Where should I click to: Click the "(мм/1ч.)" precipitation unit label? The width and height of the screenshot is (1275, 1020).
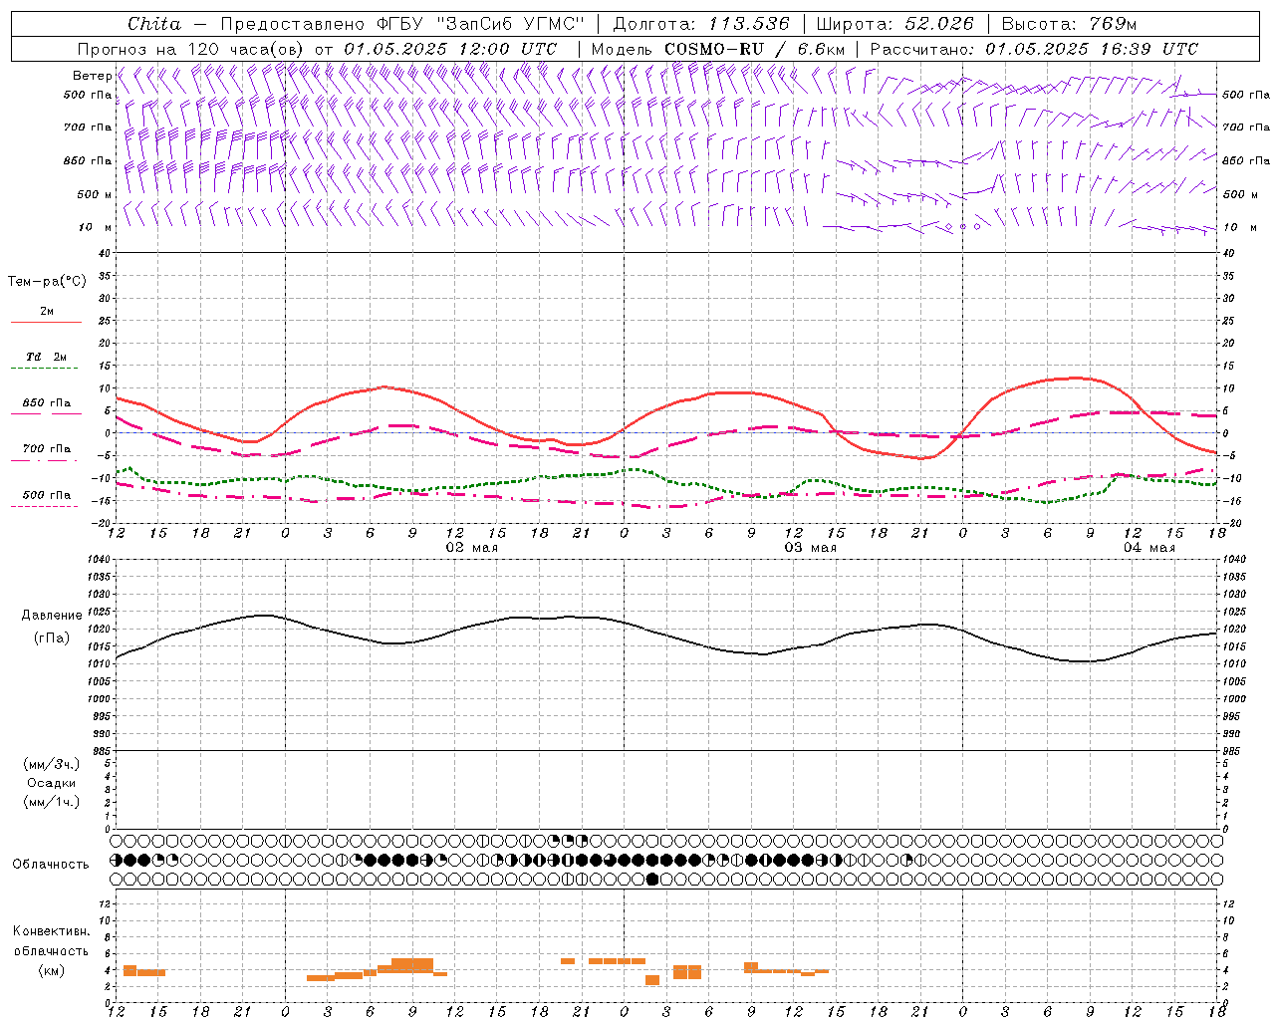tap(52, 802)
